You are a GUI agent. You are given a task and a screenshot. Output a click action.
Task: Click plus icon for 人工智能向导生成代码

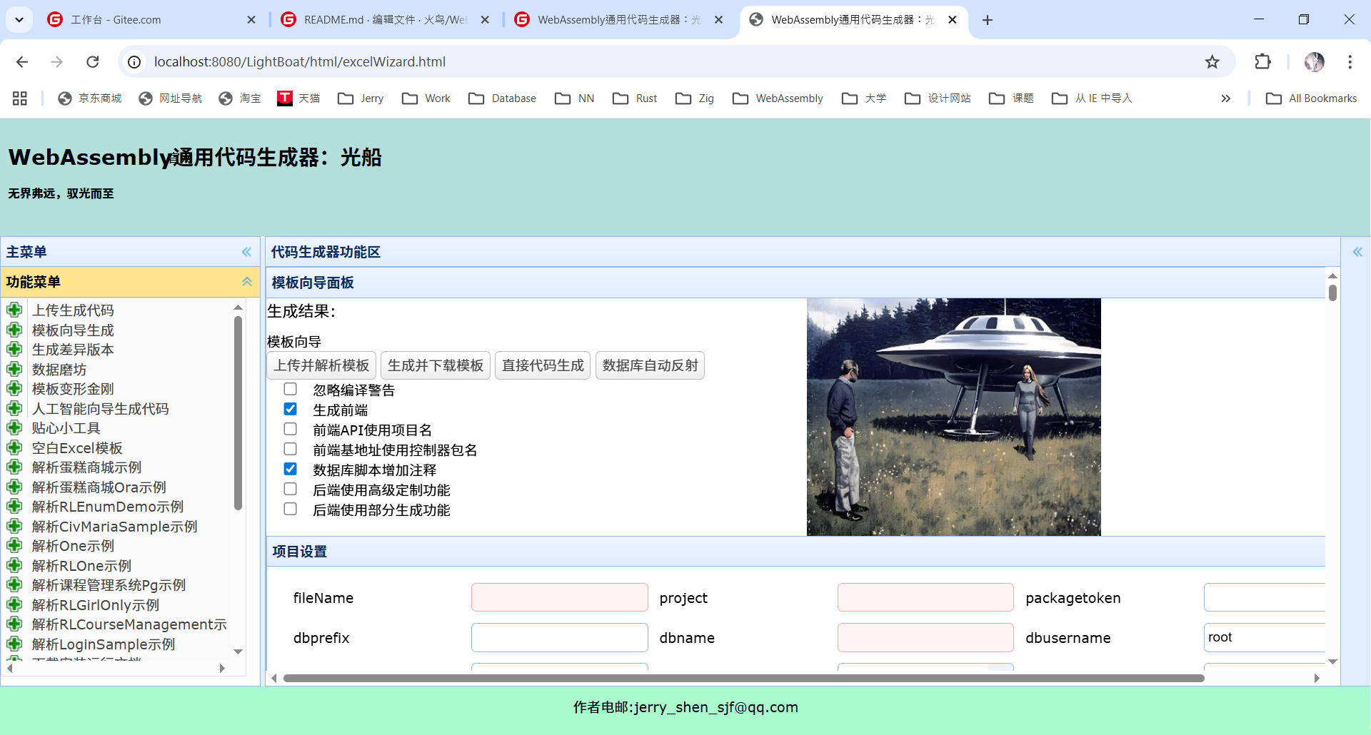pos(15,408)
